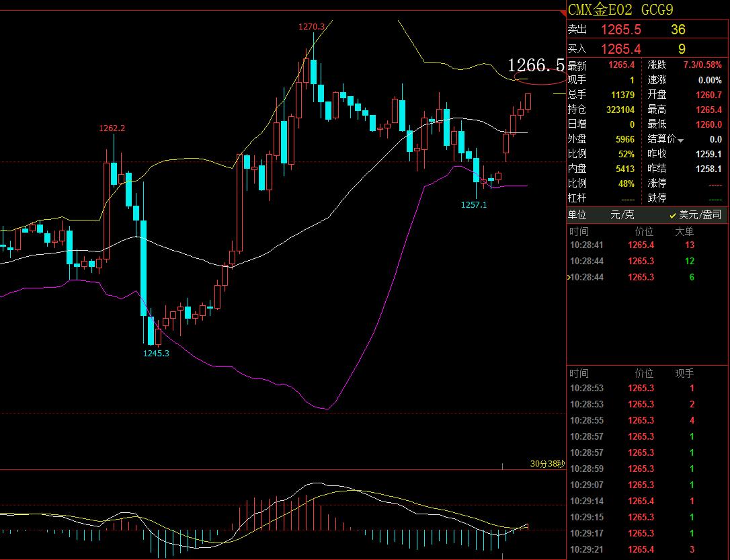This screenshot has height=560, width=730.
Task: Click the 卖出 price 1265.5
Action: click(620, 30)
